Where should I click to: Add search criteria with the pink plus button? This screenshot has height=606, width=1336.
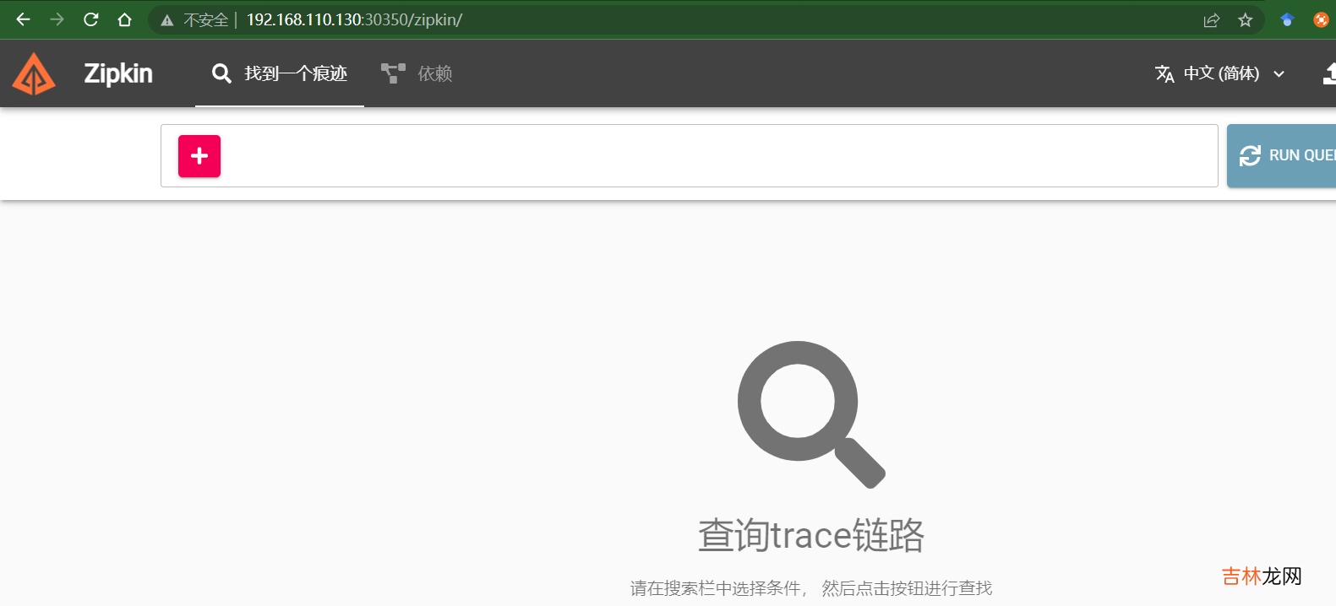[199, 156]
